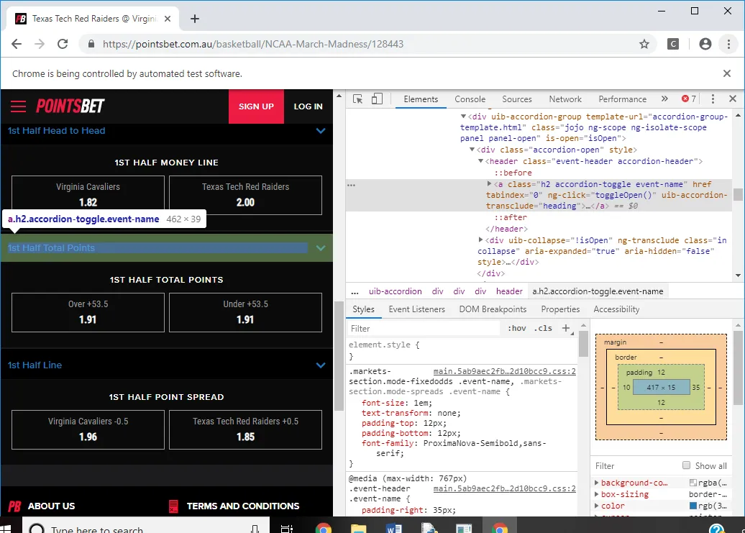
Task: Switch to the Console tab
Action: pos(470,99)
